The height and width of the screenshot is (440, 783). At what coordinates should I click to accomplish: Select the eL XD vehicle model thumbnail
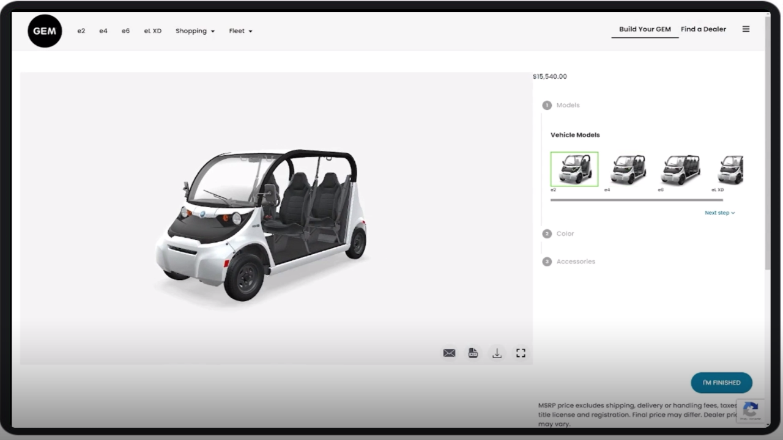730,169
